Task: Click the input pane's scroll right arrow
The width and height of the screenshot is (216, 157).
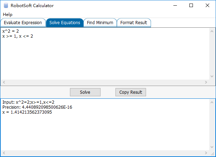Action: [x=206, y=82]
